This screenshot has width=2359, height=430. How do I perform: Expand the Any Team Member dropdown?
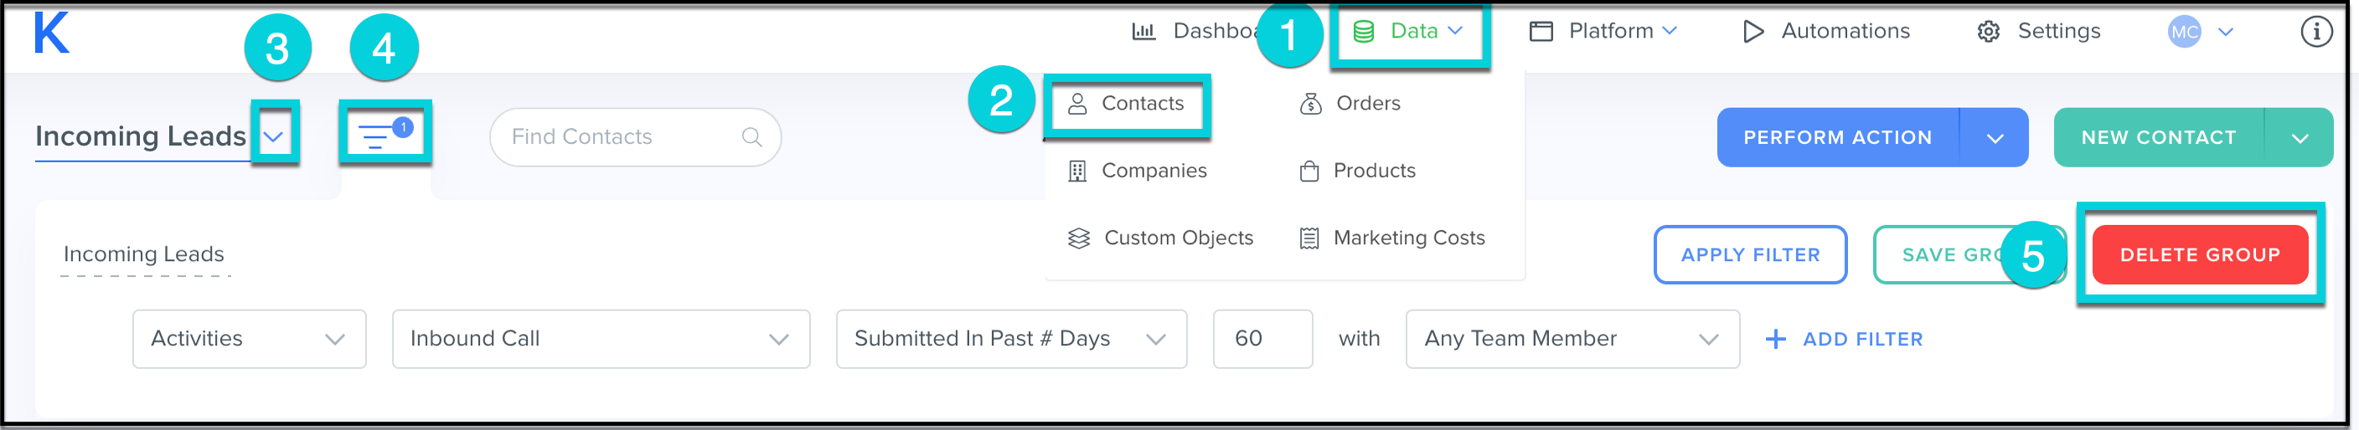(x=1572, y=340)
